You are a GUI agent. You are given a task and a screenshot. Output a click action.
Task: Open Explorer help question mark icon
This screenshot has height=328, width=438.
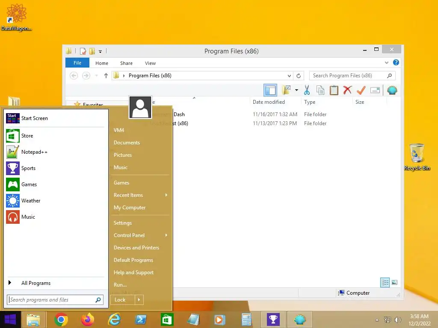click(396, 62)
